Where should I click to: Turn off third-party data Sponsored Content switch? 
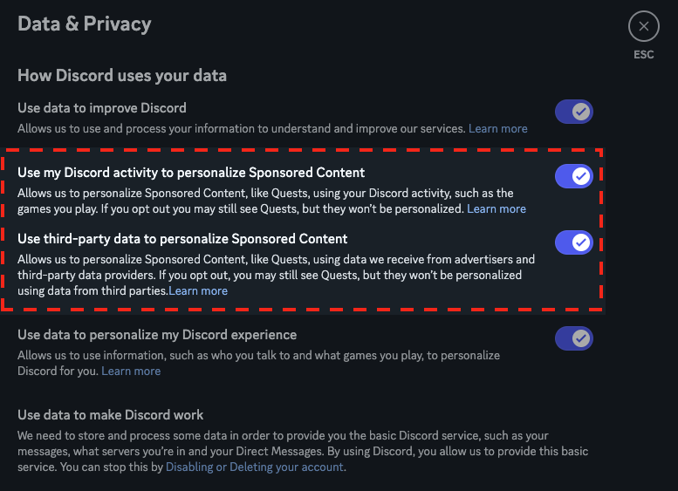(x=574, y=242)
